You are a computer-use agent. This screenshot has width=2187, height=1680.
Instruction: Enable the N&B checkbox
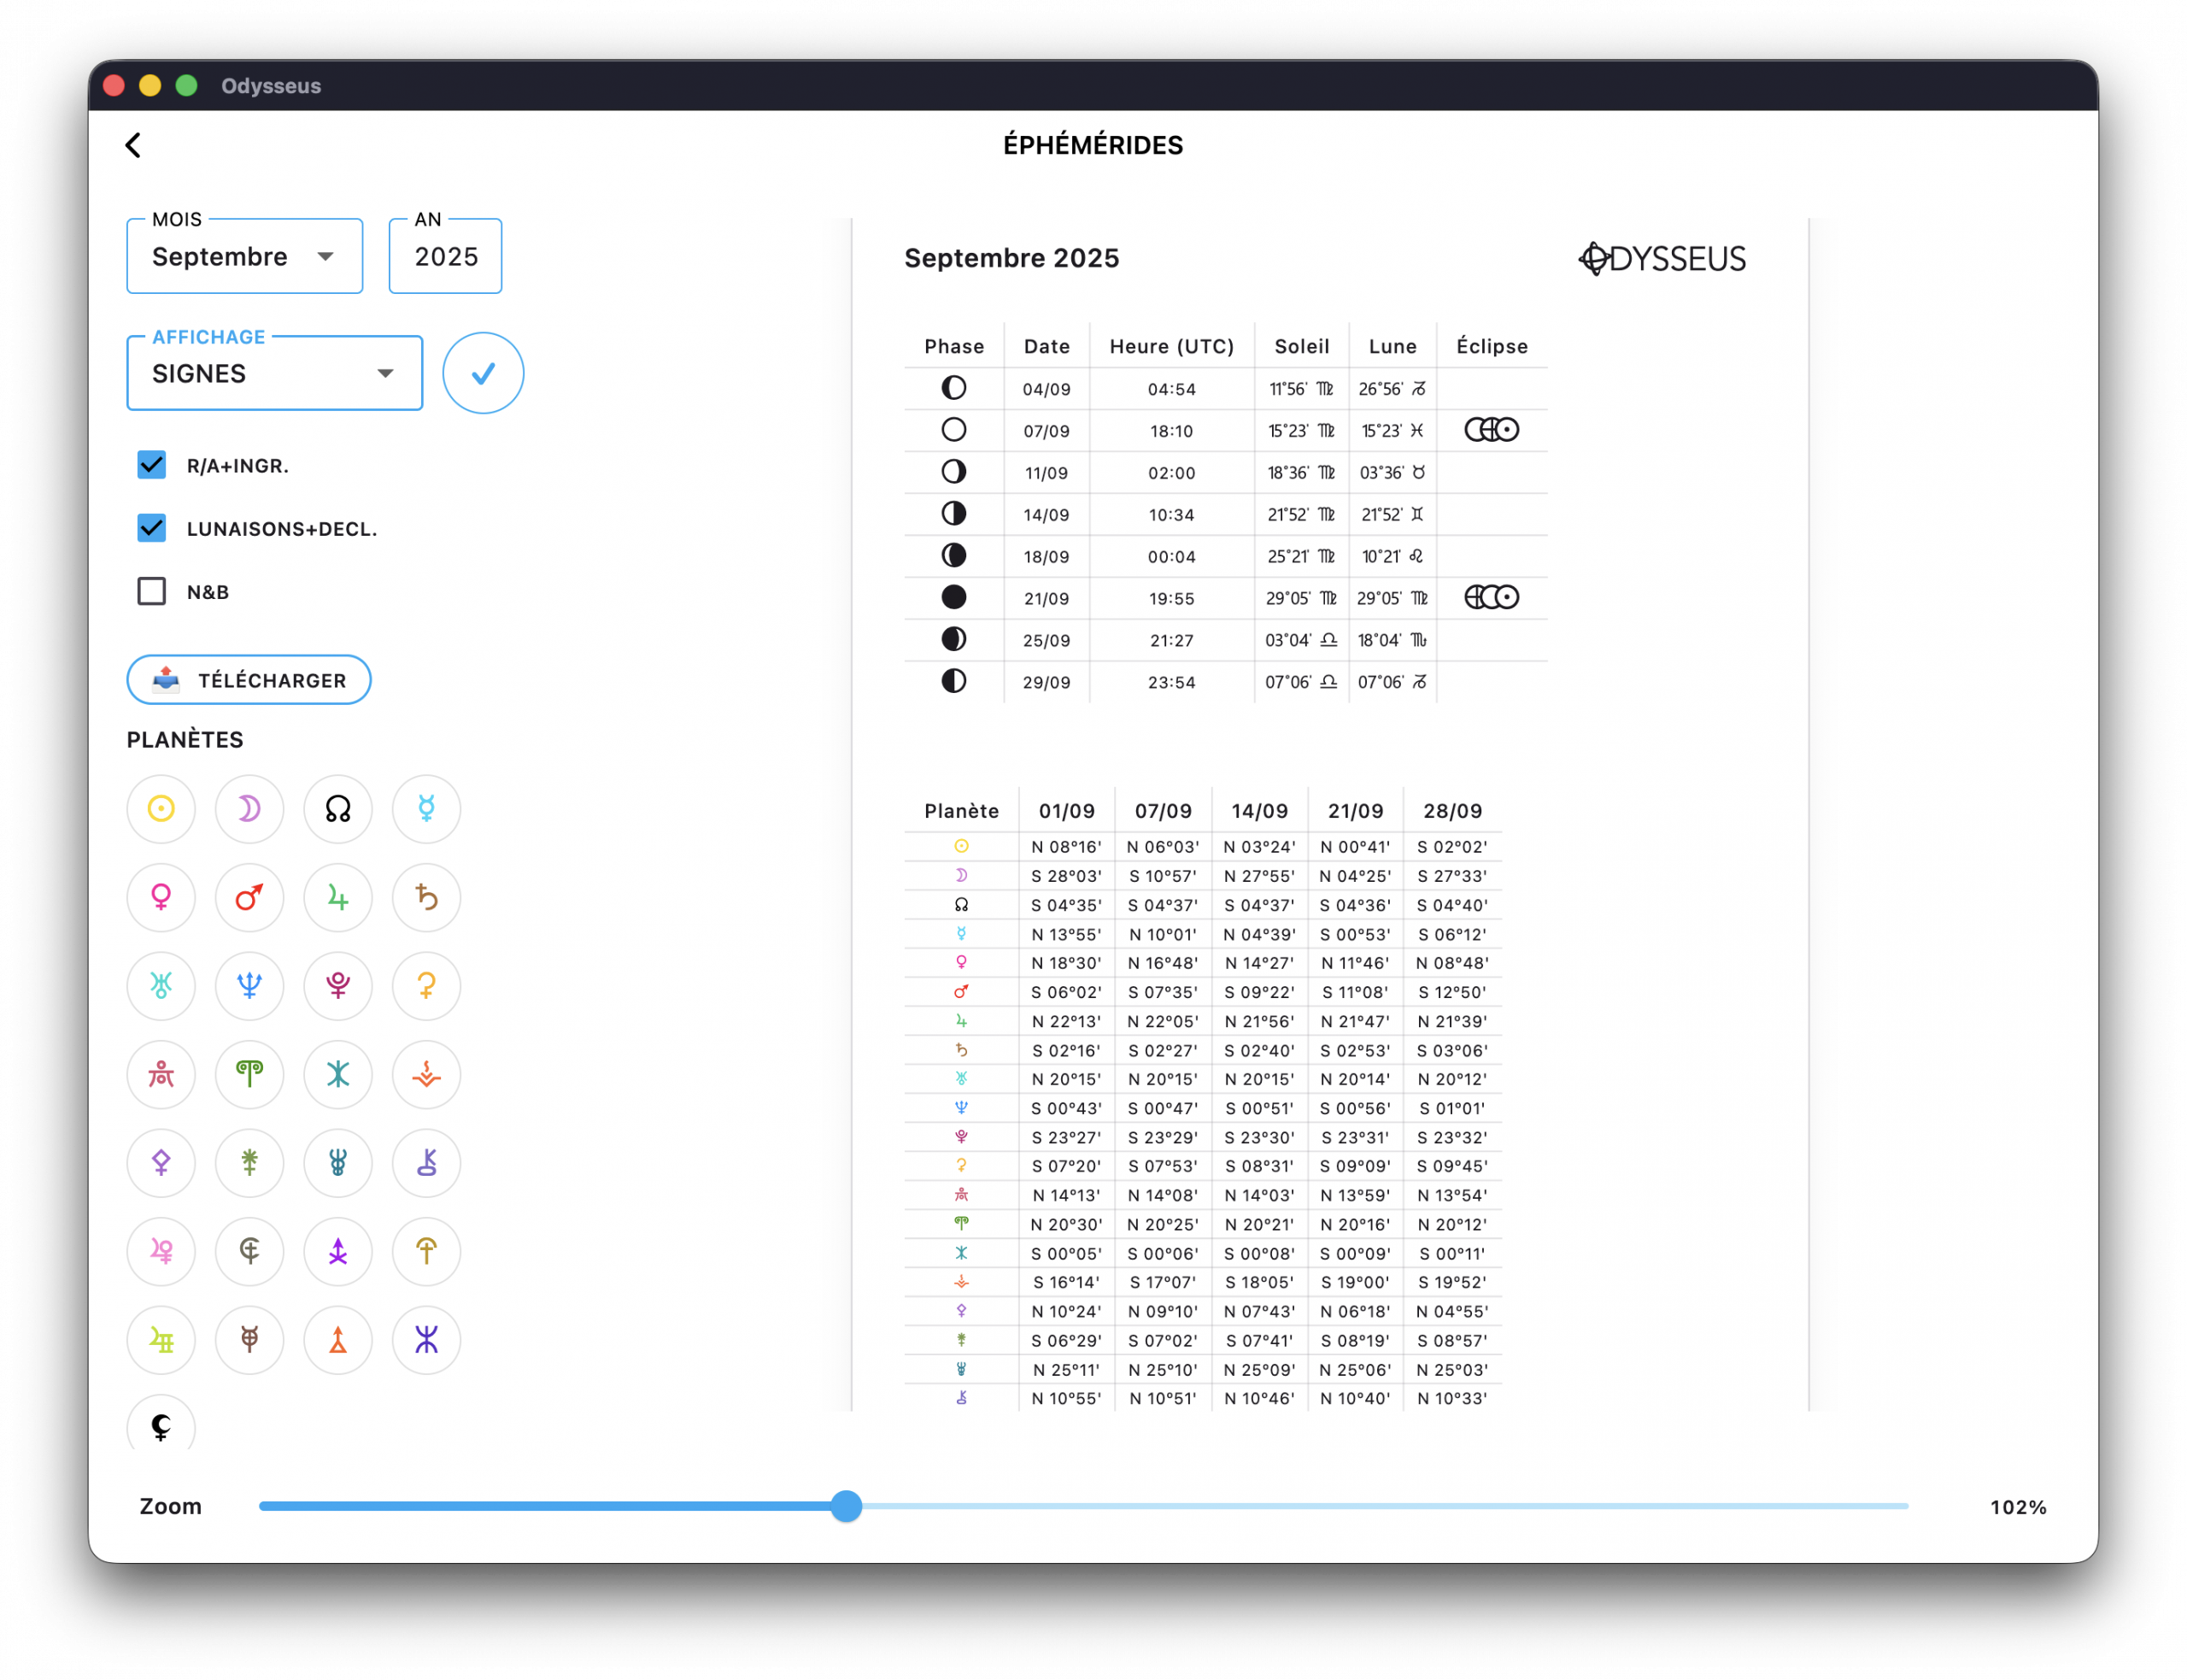[x=152, y=591]
